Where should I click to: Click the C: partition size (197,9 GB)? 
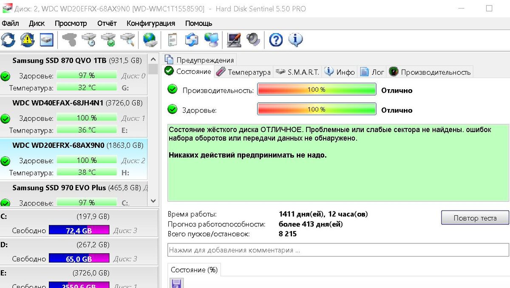(93, 217)
